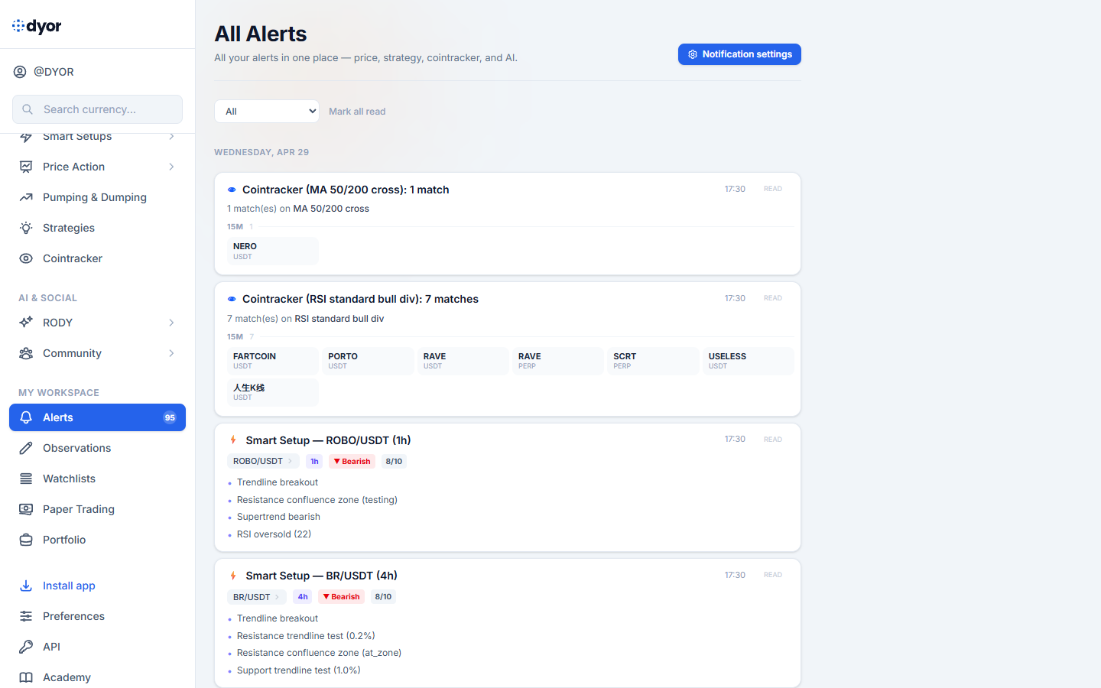
Task: Click the @DYOR user profile icon
Action: (x=20, y=72)
